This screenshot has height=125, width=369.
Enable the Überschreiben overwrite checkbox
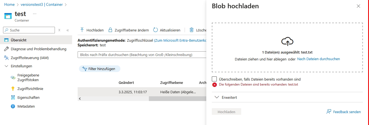214,79
